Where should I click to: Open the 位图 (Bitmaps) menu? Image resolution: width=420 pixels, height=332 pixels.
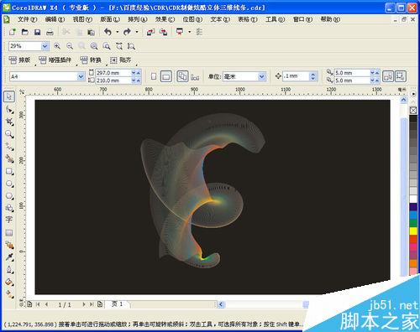coord(192,19)
